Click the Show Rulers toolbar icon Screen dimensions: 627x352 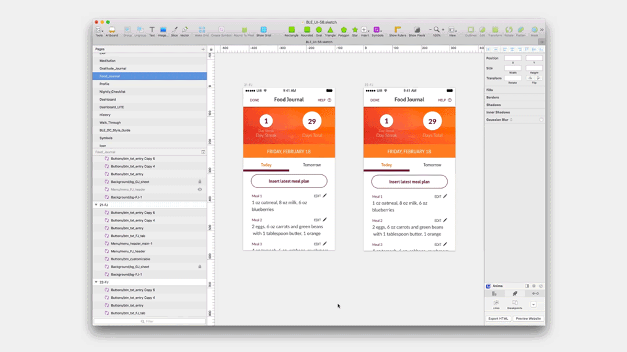(398, 31)
